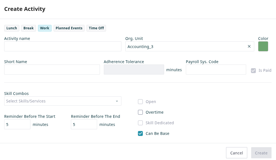The width and height of the screenshot is (276, 160).
Task: Click the Activity name input field
Action: click(x=63, y=46)
